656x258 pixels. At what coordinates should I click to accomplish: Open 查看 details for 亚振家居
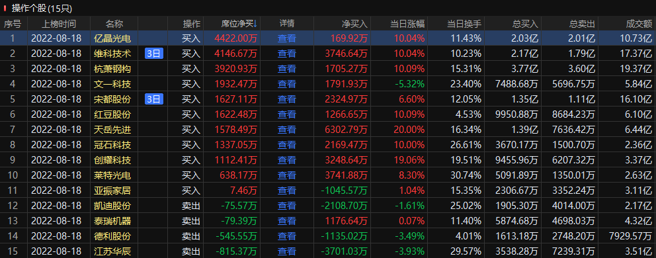point(286,191)
